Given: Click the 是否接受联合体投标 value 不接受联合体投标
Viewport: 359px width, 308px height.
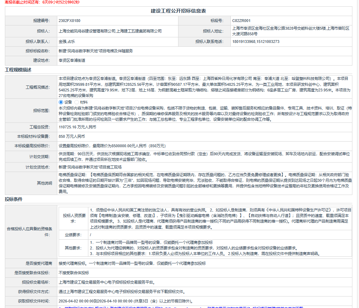Looking at the screenshot, I should (73, 273).
